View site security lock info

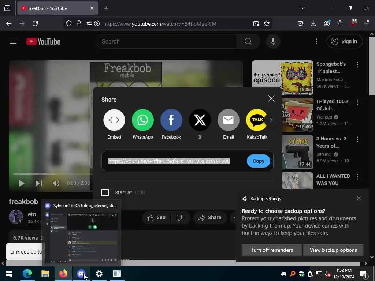pos(79,24)
